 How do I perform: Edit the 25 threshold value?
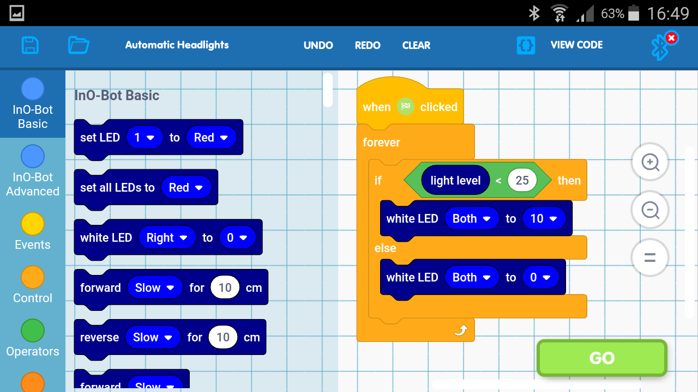[522, 180]
